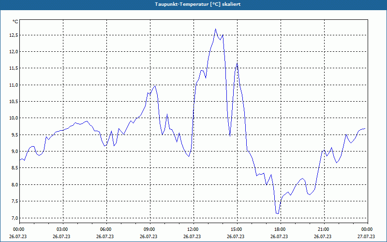The image size is (387, 242).
Task: Select the 10,0 y-axis label
Action: (14, 118)
